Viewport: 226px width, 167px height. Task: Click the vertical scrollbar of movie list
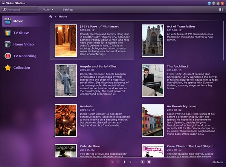click(x=223, y=41)
